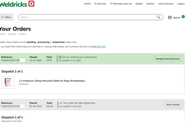Click the Print invoice button

click(173, 105)
